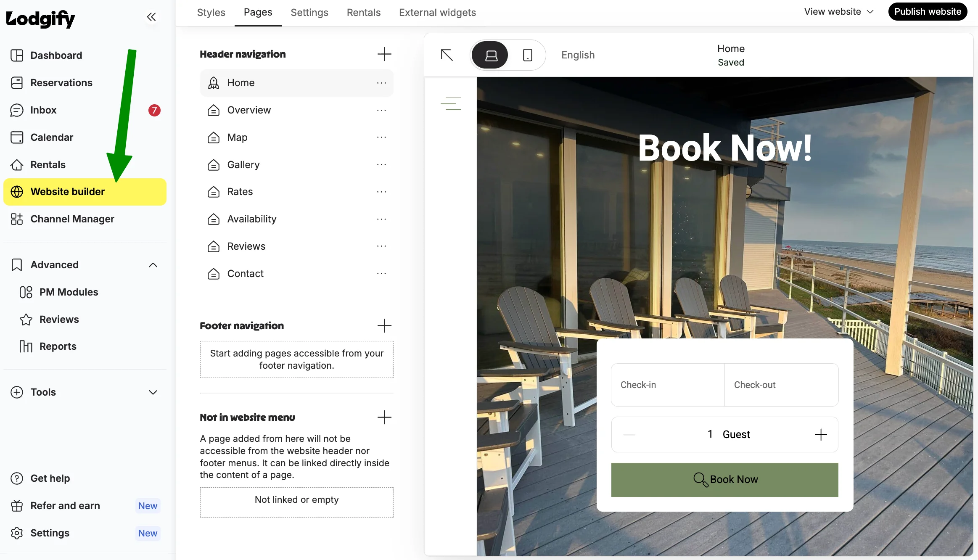Decrease guest count with minus
Screen dimensions: 978x560
coord(629,435)
